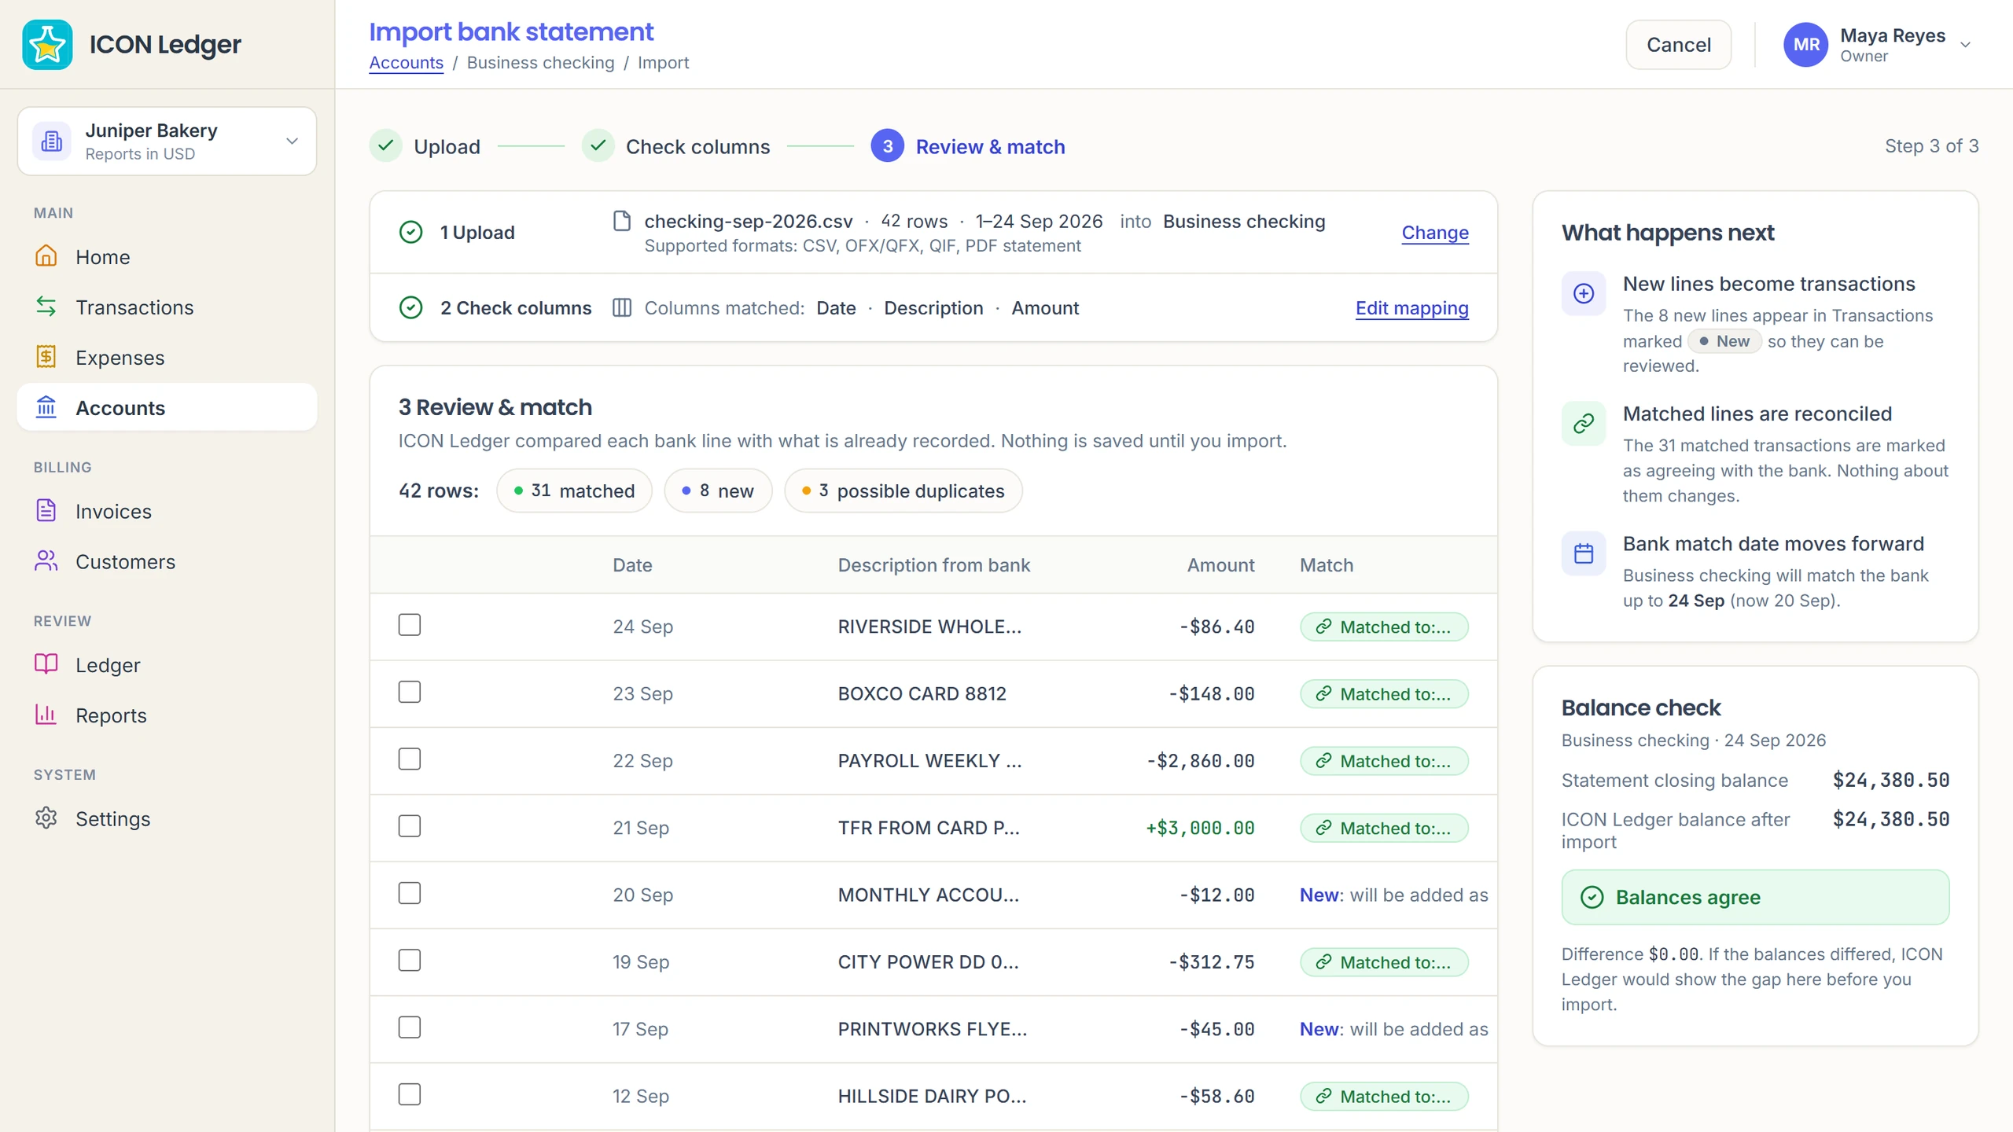Screen dimensions: 2013x1132
Task: Click the link icon in RIVERSIDE WHOLE match badge
Action: 1324,627
